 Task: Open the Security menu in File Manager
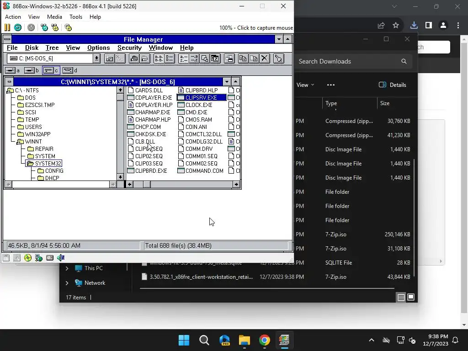(129, 48)
